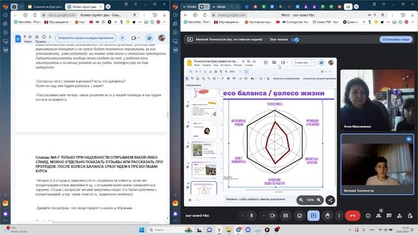Click the share icon beside zoom control
Image resolution: width=418 pixels, height=235 pixels.
[330, 200]
